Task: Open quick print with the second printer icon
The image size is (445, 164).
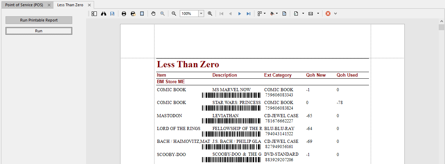Action: coord(133,14)
